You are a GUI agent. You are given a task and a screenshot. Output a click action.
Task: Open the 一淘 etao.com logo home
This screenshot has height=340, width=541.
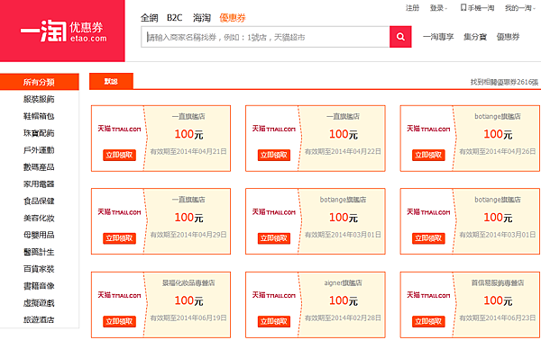click(x=62, y=31)
